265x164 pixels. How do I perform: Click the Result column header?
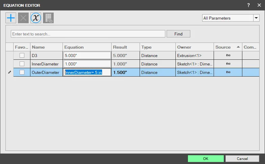(126, 47)
